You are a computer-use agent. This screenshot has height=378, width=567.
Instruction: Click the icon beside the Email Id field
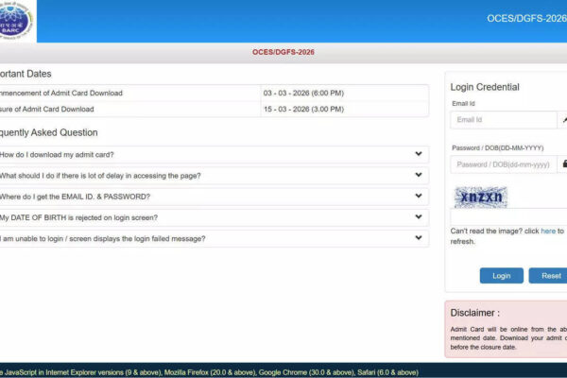tap(564, 120)
